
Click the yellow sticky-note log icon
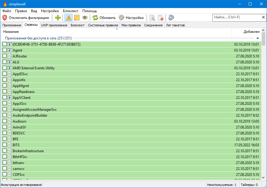tap(77, 17)
